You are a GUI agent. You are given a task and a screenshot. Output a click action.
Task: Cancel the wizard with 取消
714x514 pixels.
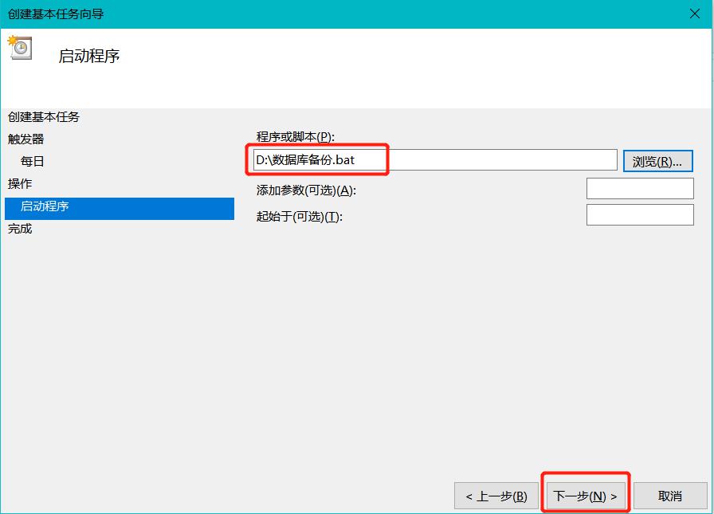(x=670, y=496)
